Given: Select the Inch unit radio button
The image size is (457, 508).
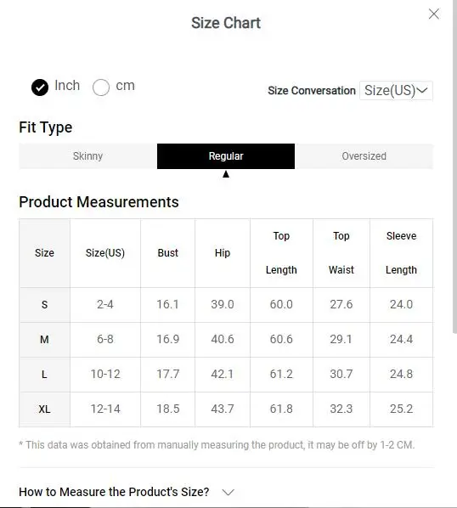Looking at the screenshot, I should [40, 87].
